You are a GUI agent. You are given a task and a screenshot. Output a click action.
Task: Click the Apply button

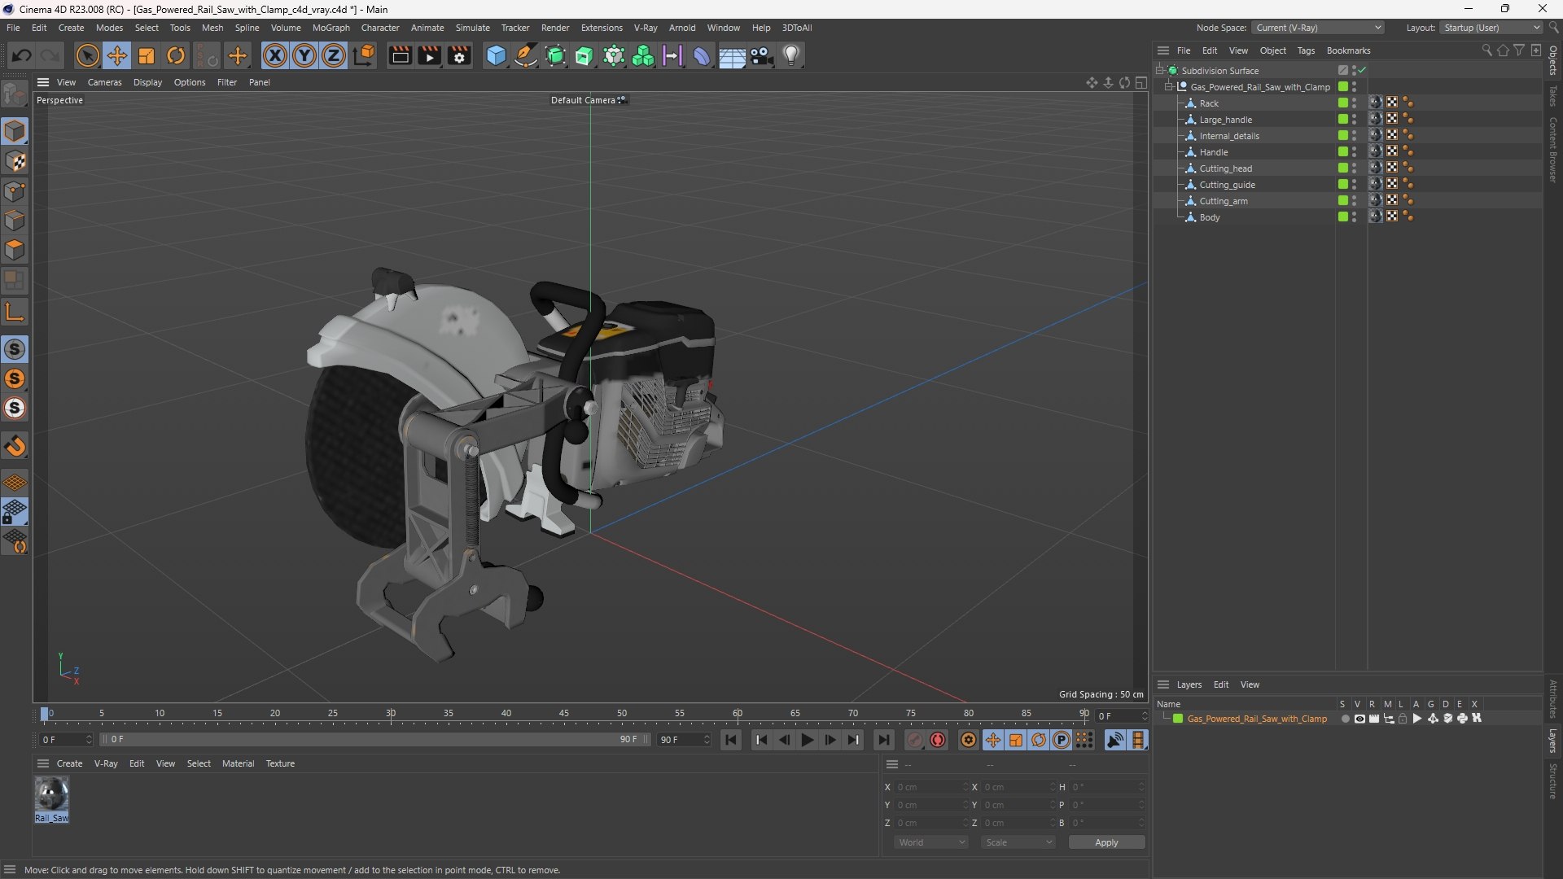click(1106, 842)
